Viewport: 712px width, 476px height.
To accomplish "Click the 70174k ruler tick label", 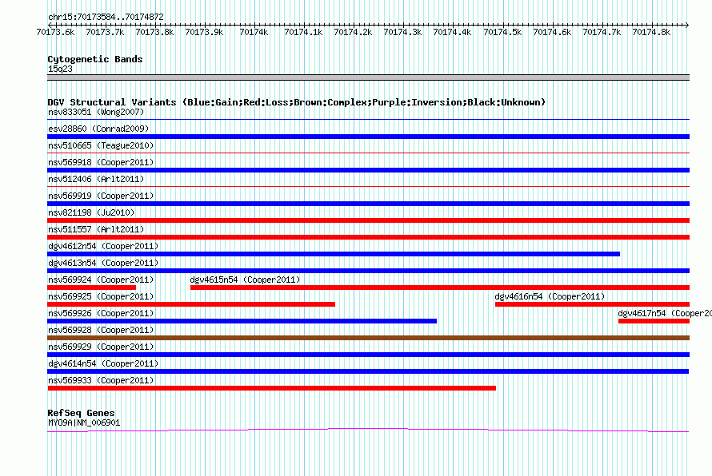I will (254, 32).
